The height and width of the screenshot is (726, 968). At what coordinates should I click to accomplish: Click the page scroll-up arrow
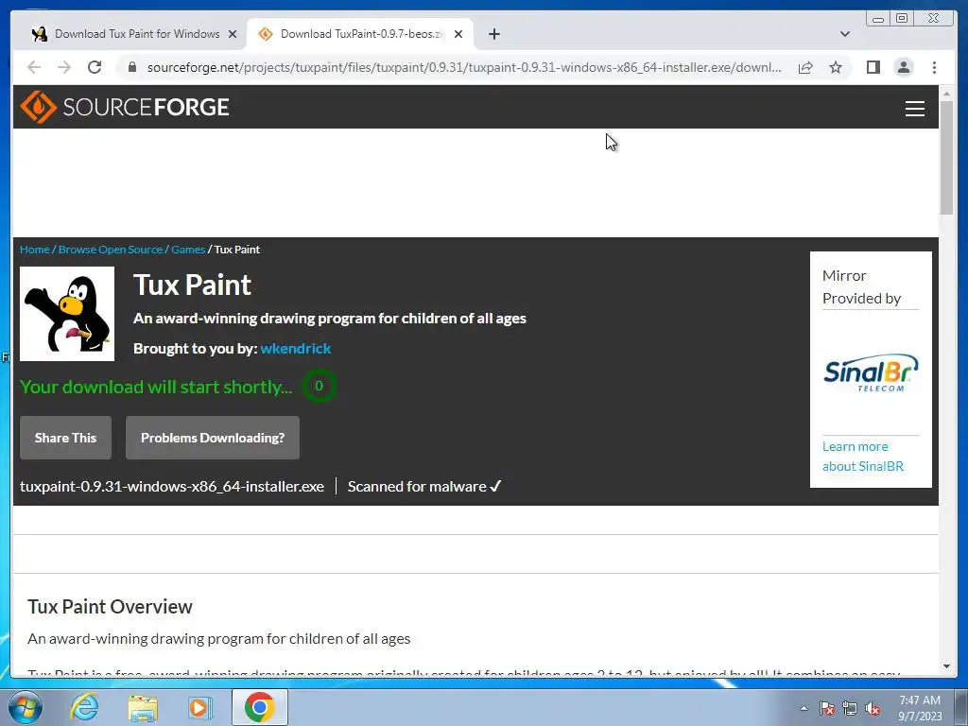(946, 94)
